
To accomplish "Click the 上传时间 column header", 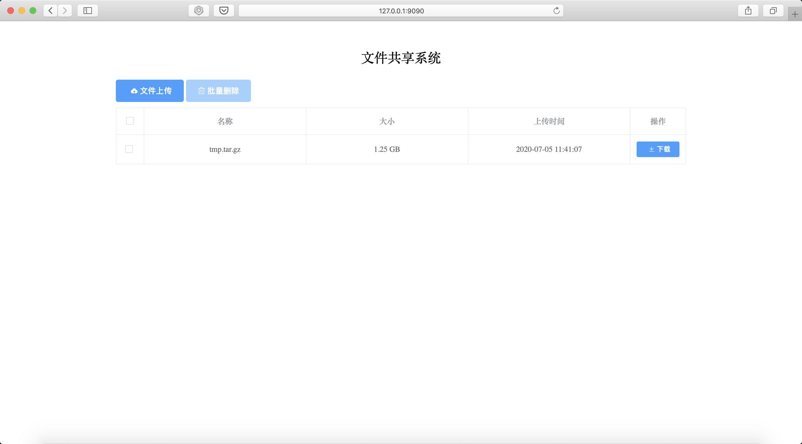I will (x=549, y=121).
